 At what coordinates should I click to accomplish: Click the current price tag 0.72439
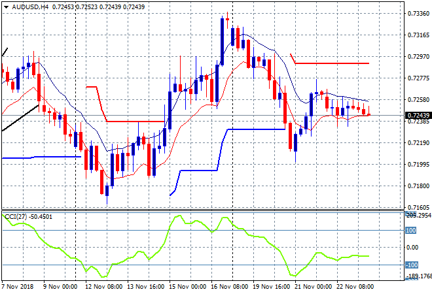tap(418, 115)
